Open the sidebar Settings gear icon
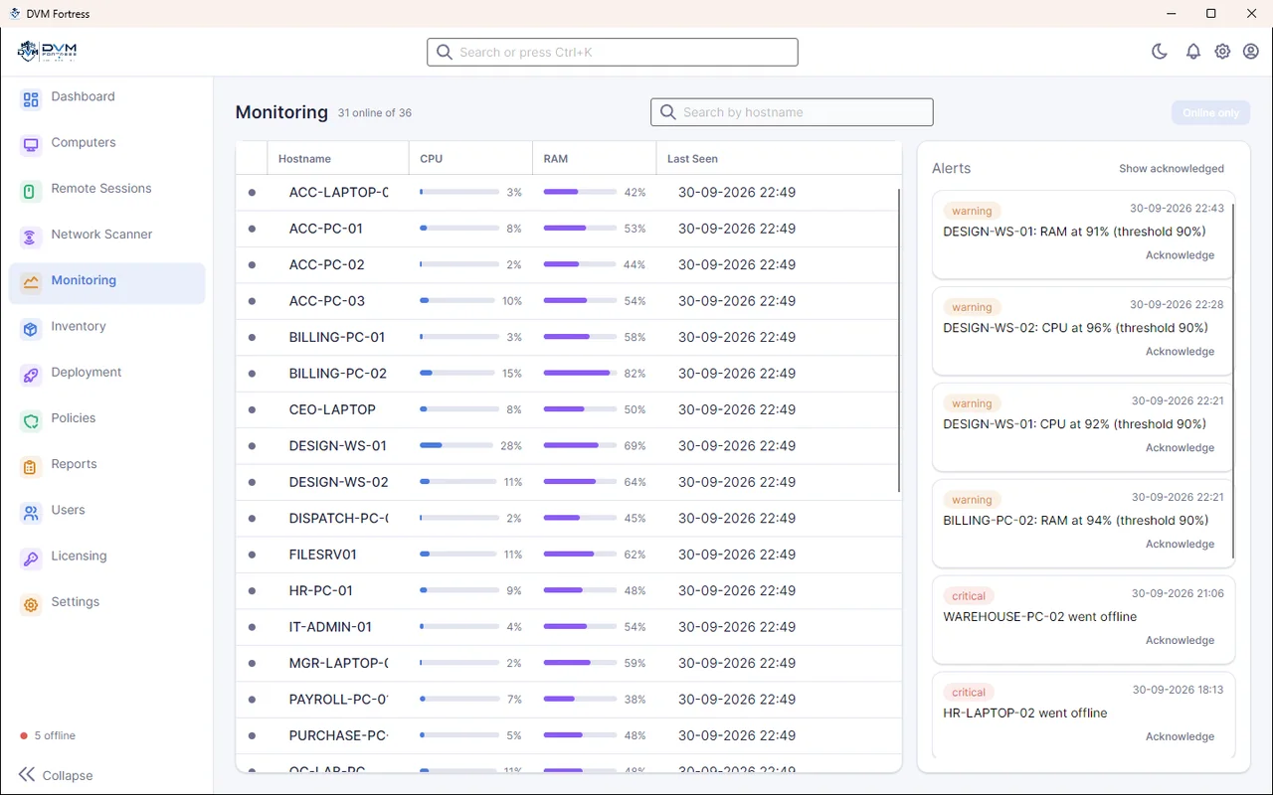Image resolution: width=1273 pixels, height=795 pixels. coord(31,603)
